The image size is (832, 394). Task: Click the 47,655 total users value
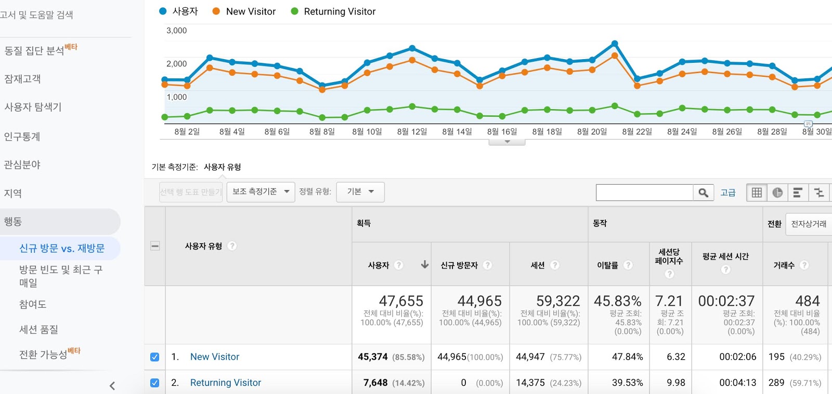[x=401, y=301]
